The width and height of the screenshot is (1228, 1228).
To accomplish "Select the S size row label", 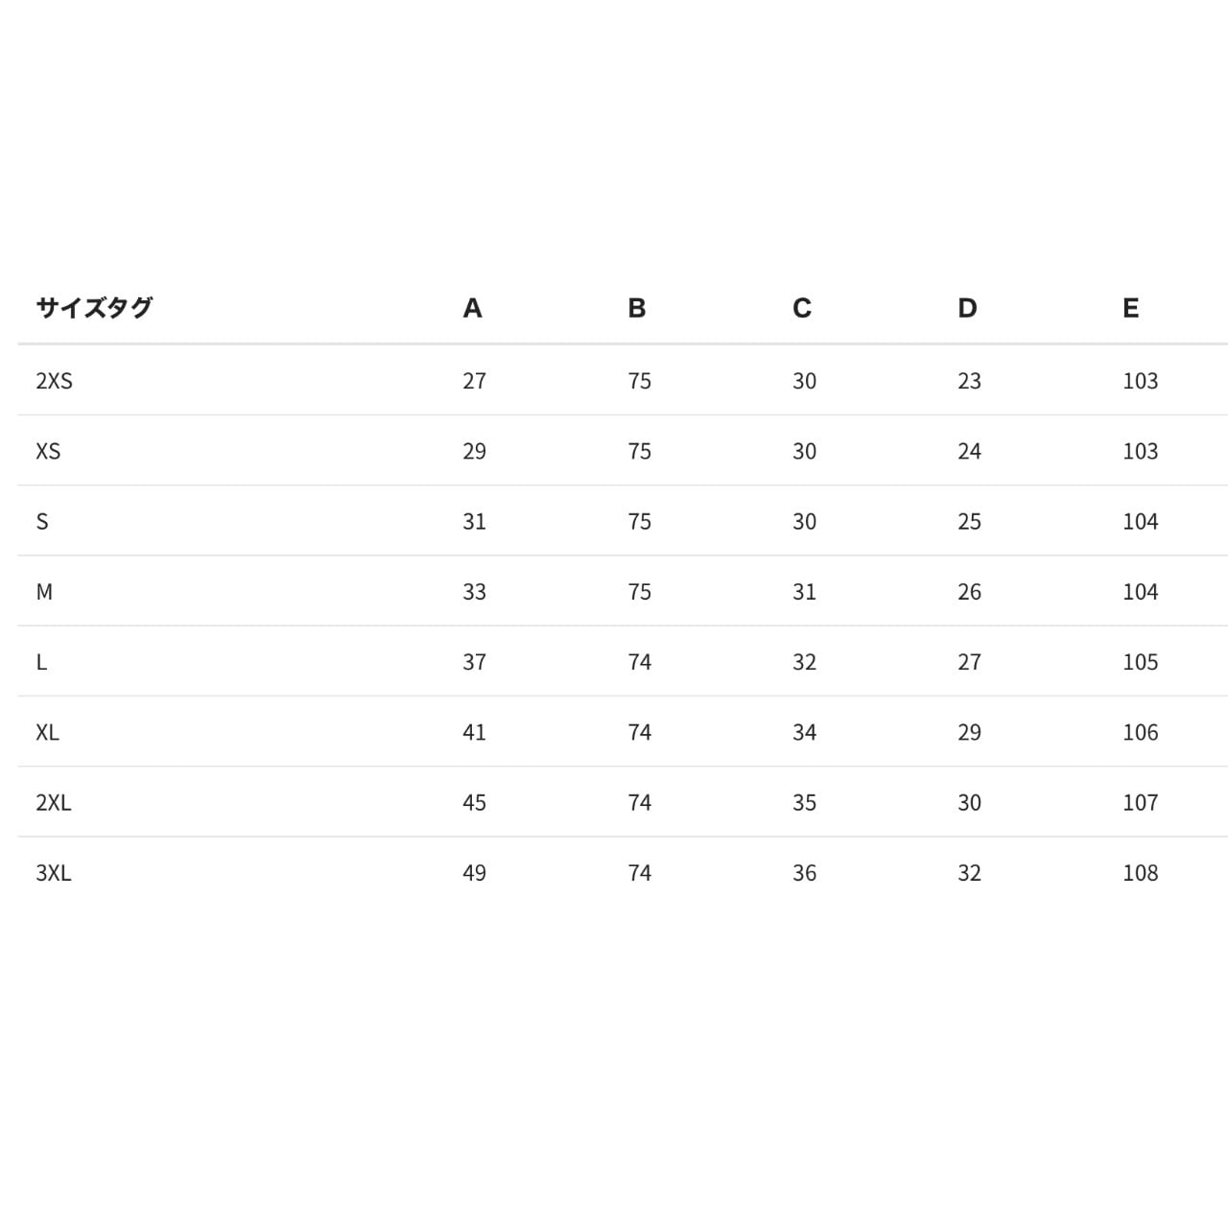I will tap(42, 522).
